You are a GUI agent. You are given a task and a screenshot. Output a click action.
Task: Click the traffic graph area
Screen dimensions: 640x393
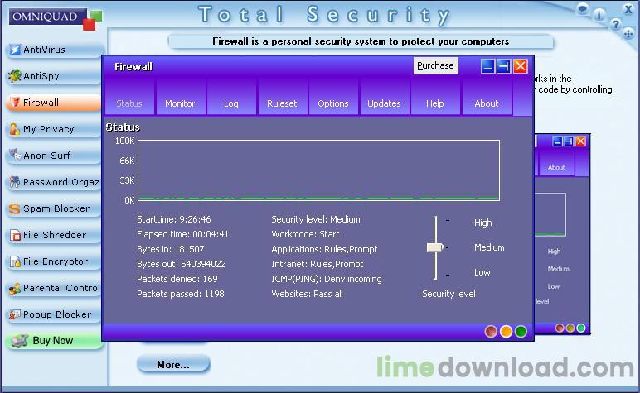(318, 170)
